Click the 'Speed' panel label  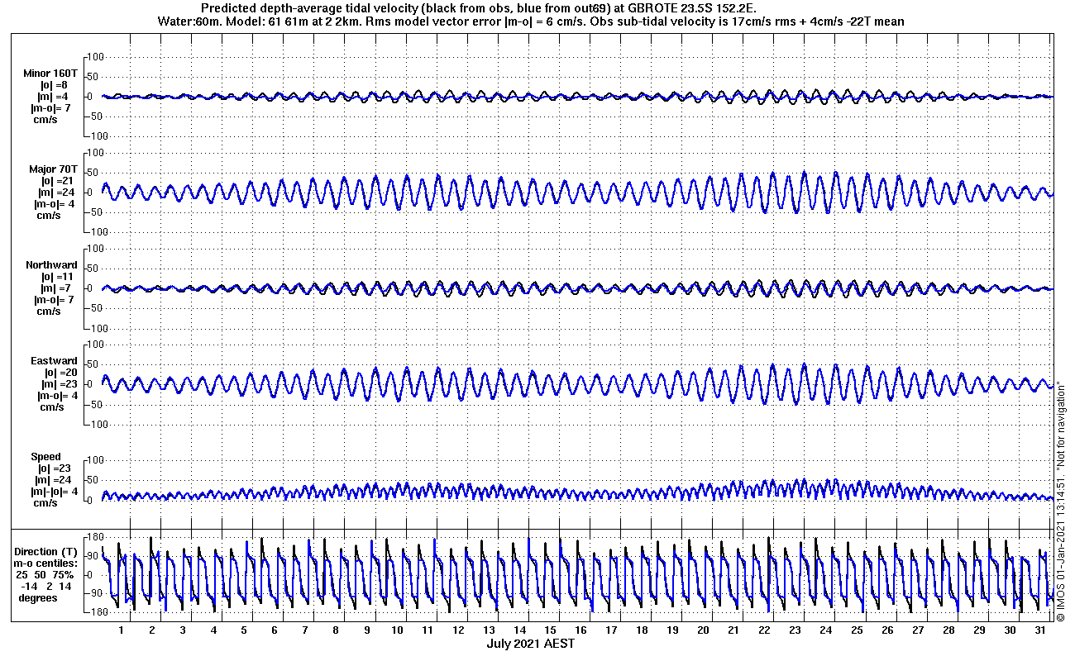[46, 457]
